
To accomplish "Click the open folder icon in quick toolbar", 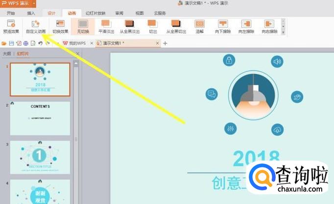I will [4, 43].
